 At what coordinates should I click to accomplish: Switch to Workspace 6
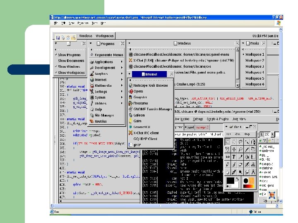[255, 84]
